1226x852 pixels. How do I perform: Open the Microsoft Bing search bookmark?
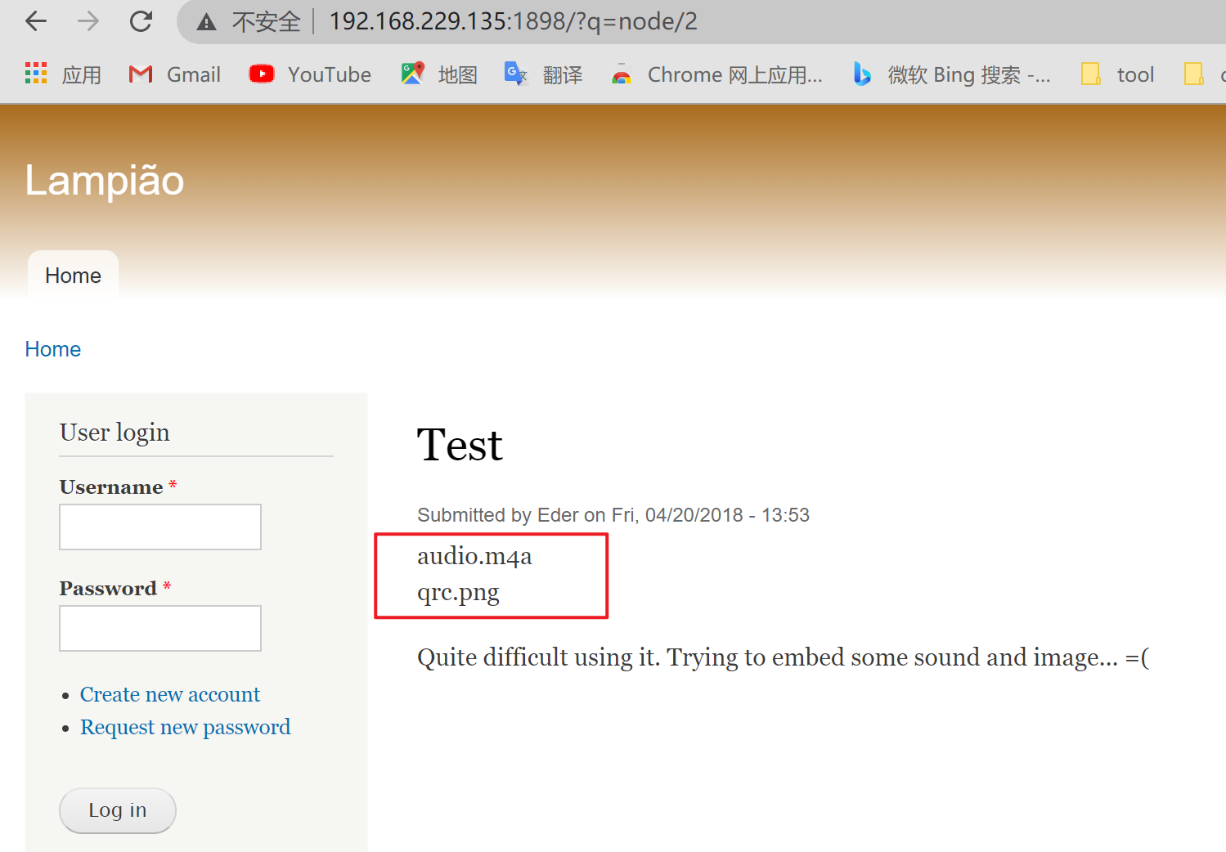[952, 74]
